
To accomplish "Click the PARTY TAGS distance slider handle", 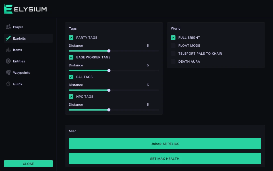I will point(109,51).
